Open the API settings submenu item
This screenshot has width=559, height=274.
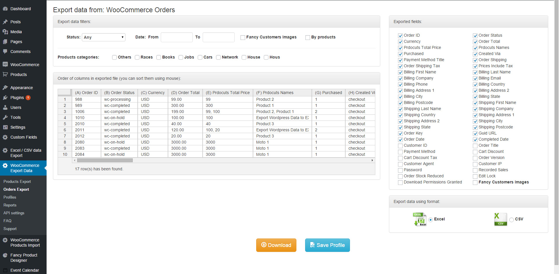(14, 213)
